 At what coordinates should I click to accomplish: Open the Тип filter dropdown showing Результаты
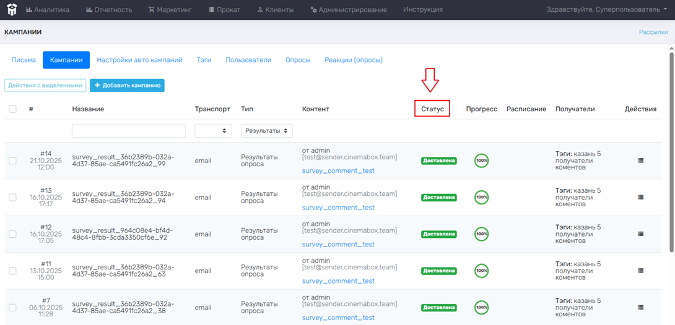pos(266,131)
